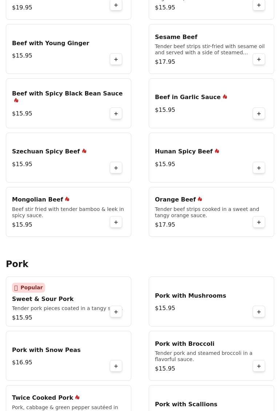Add Pork with Snow Peas to order
The image size is (280, 411).
(x=116, y=366)
